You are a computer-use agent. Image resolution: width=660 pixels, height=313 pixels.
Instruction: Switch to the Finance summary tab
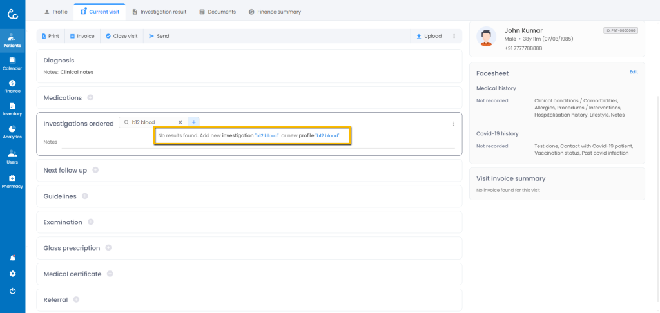[275, 12]
